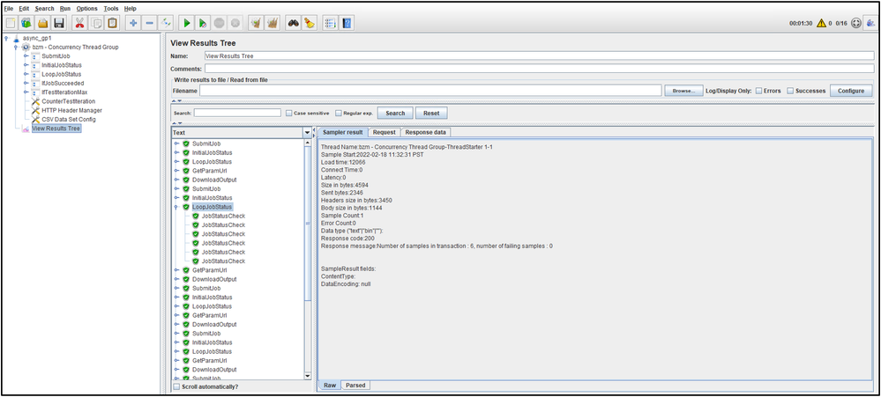Click the results list vertical scrollbar thumb
The image size is (881, 397).
[x=307, y=224]
